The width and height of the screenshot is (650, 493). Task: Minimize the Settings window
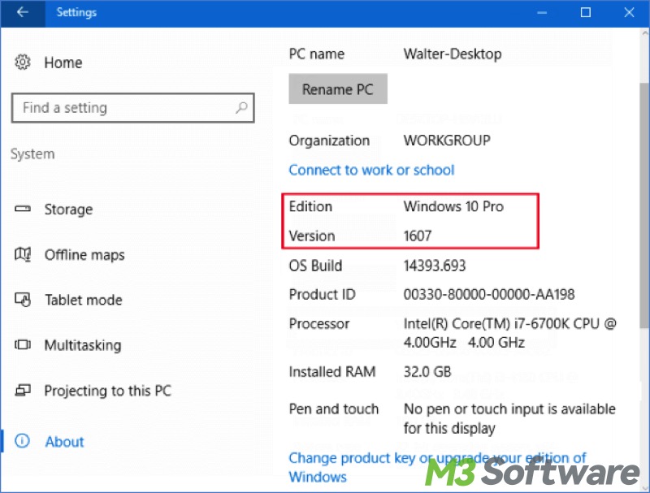tap(542, 13)
